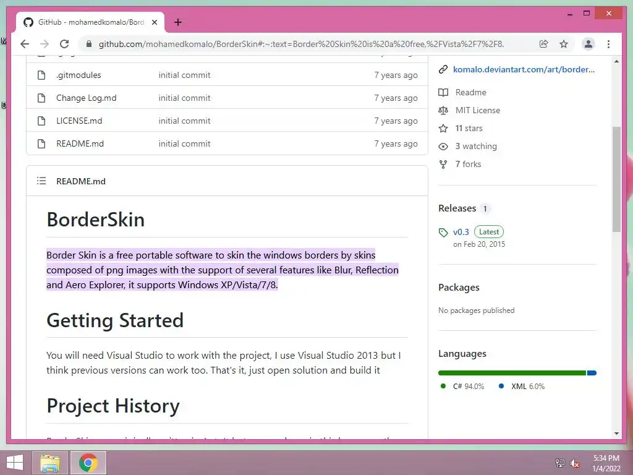
Task: Reload the page with the refresh icon
Action: (x=64, y=44)
